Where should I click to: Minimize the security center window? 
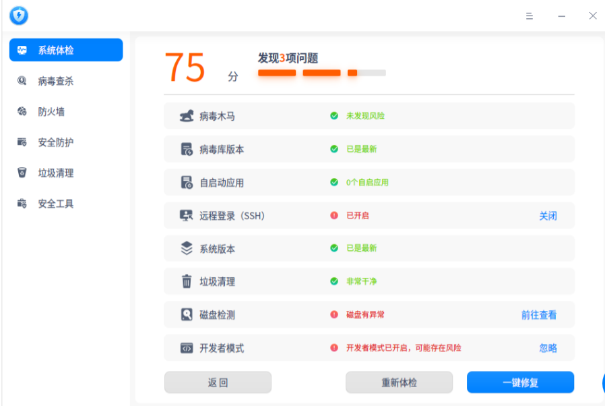click(x=562, y=16)
